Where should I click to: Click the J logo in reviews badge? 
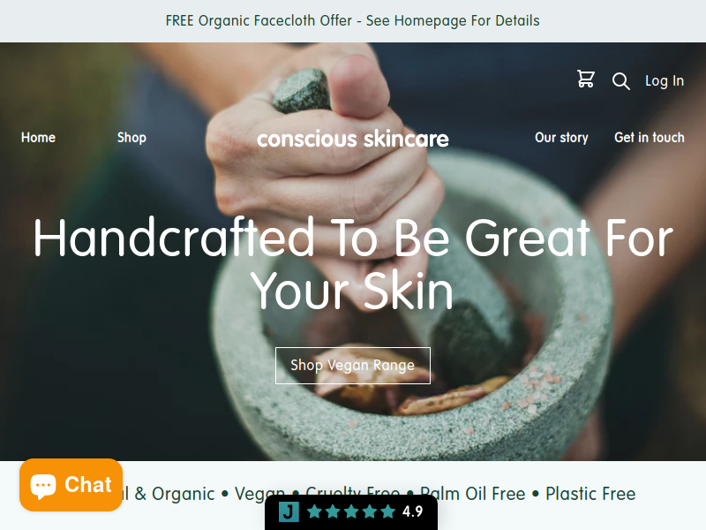click(289, 511)
